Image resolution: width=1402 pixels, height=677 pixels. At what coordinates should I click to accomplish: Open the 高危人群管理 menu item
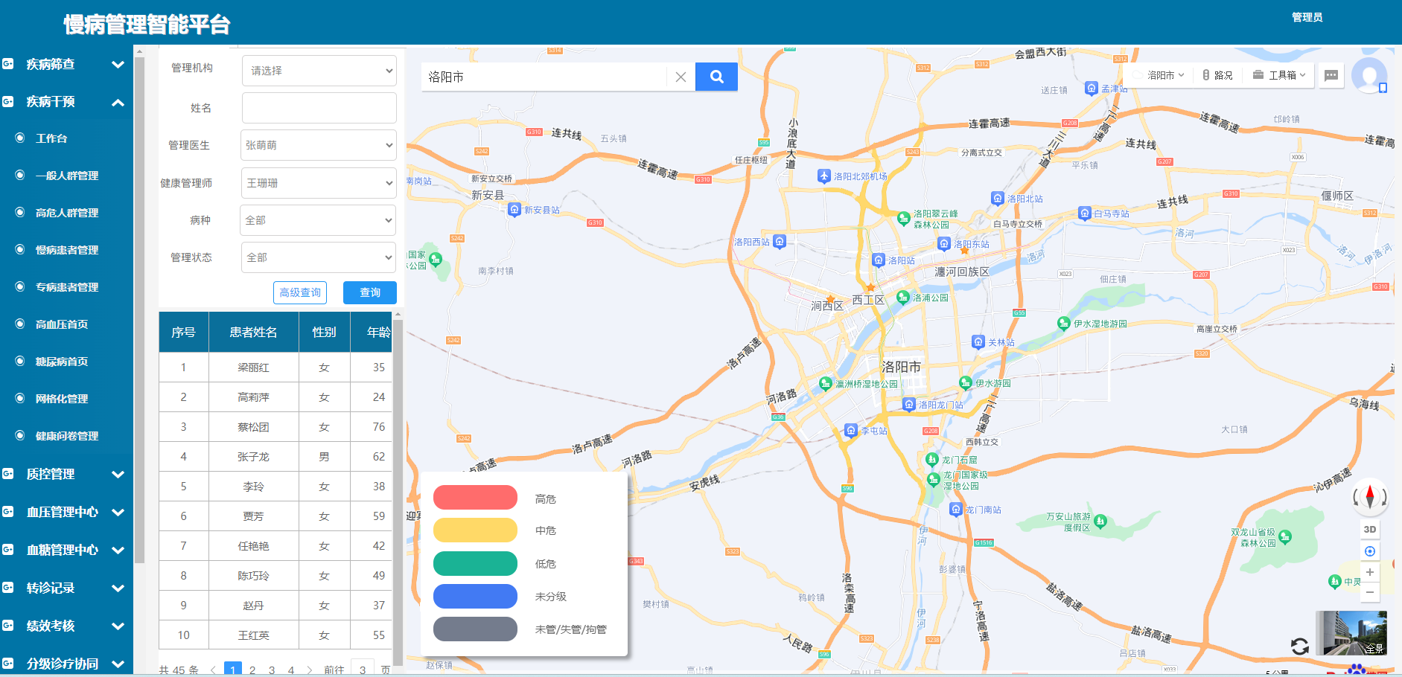(x=66, y=213)
